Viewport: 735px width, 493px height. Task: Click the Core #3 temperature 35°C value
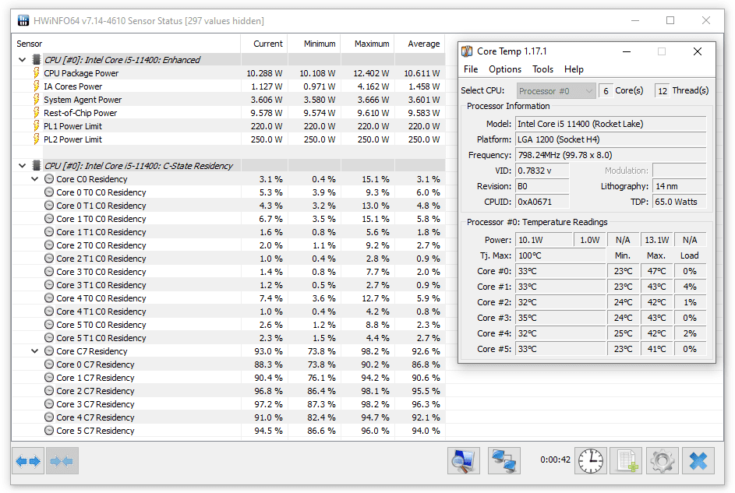click(x=560, y=318)
